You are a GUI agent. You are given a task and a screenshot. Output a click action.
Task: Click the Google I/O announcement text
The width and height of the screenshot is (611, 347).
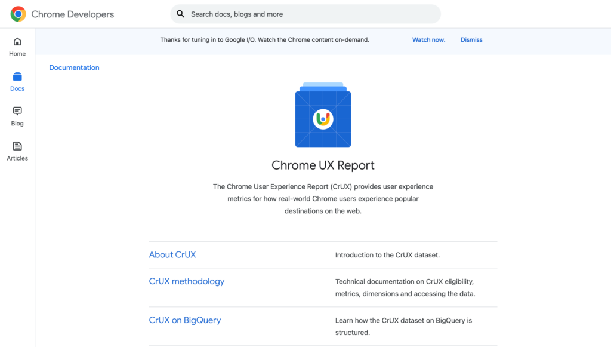[264, 40]
